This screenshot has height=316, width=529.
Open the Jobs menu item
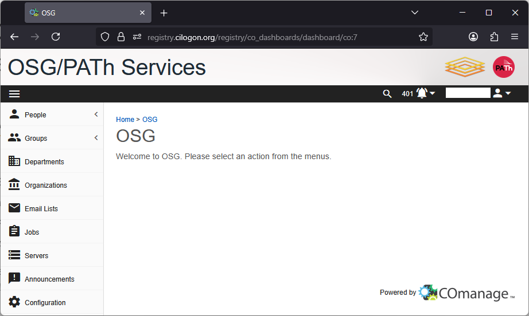coord(52,232)
